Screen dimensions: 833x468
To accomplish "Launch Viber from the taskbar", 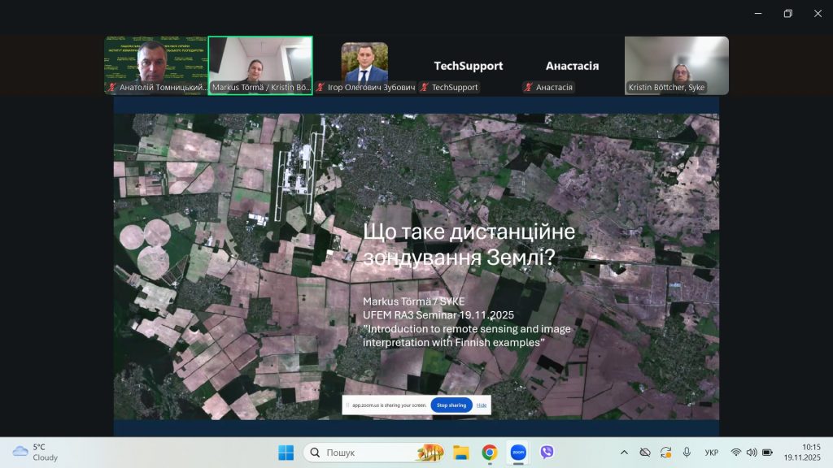I will point(547,453).
